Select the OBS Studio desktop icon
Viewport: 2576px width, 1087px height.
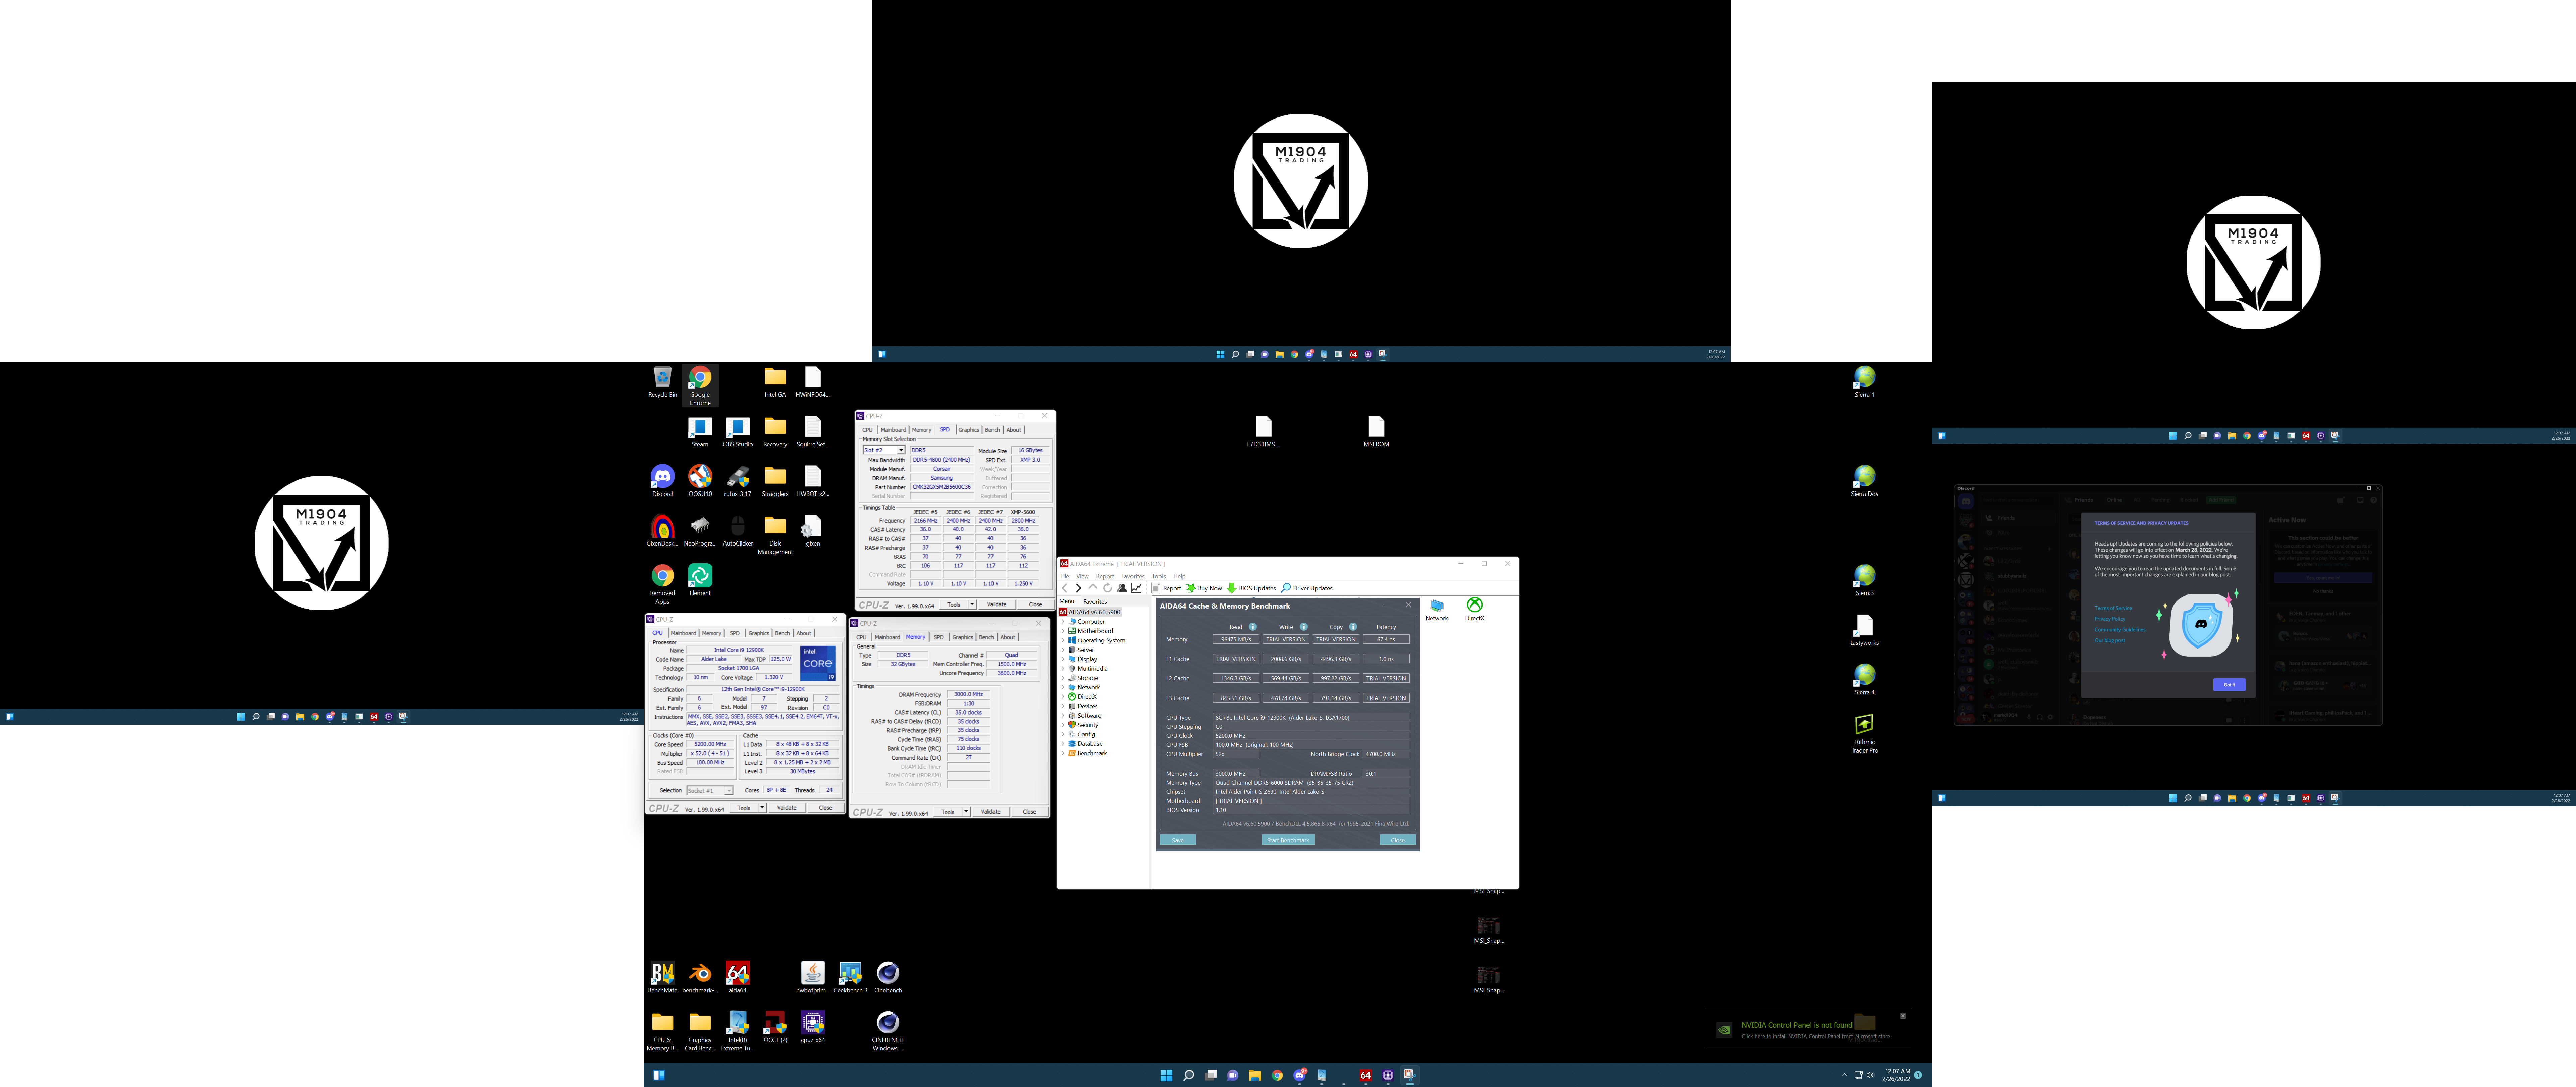[738, 432]
